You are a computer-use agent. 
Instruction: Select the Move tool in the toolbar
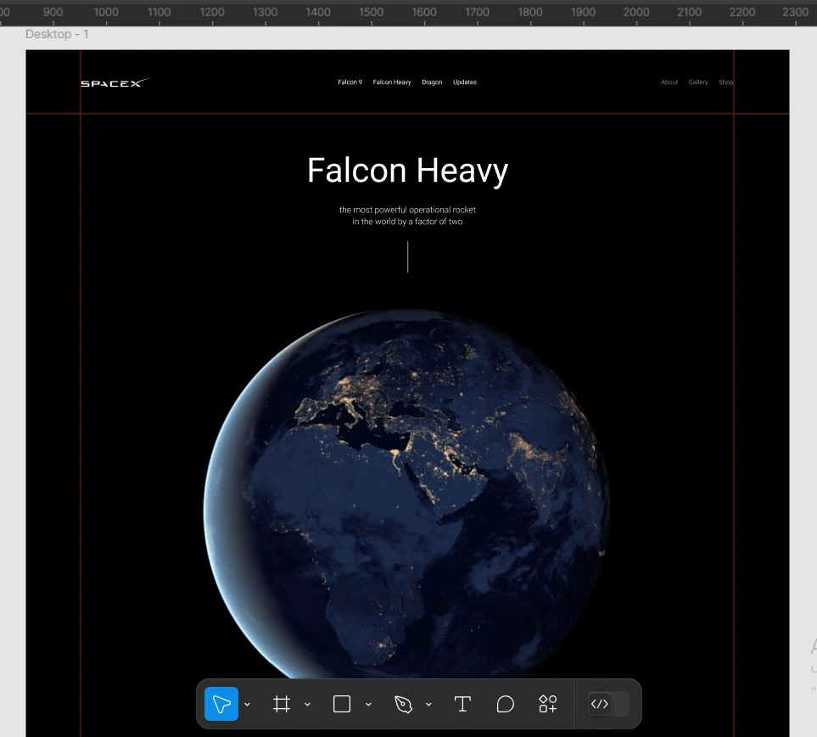click(x=221, y=704)
